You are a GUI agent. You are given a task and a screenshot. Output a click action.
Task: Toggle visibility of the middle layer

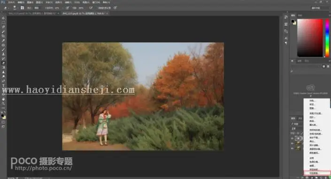tap(292, 143)
